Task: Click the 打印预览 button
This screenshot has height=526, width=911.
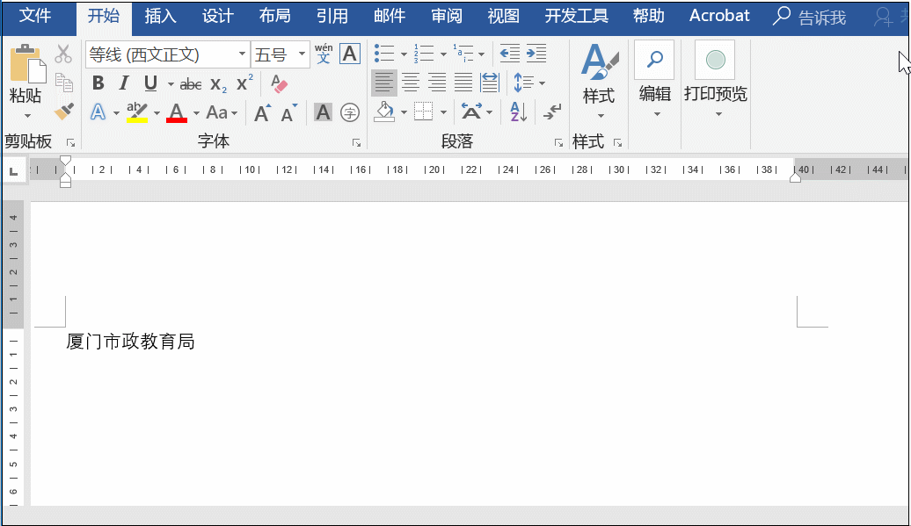Action: pyautogui.click(x=715, y=79)
